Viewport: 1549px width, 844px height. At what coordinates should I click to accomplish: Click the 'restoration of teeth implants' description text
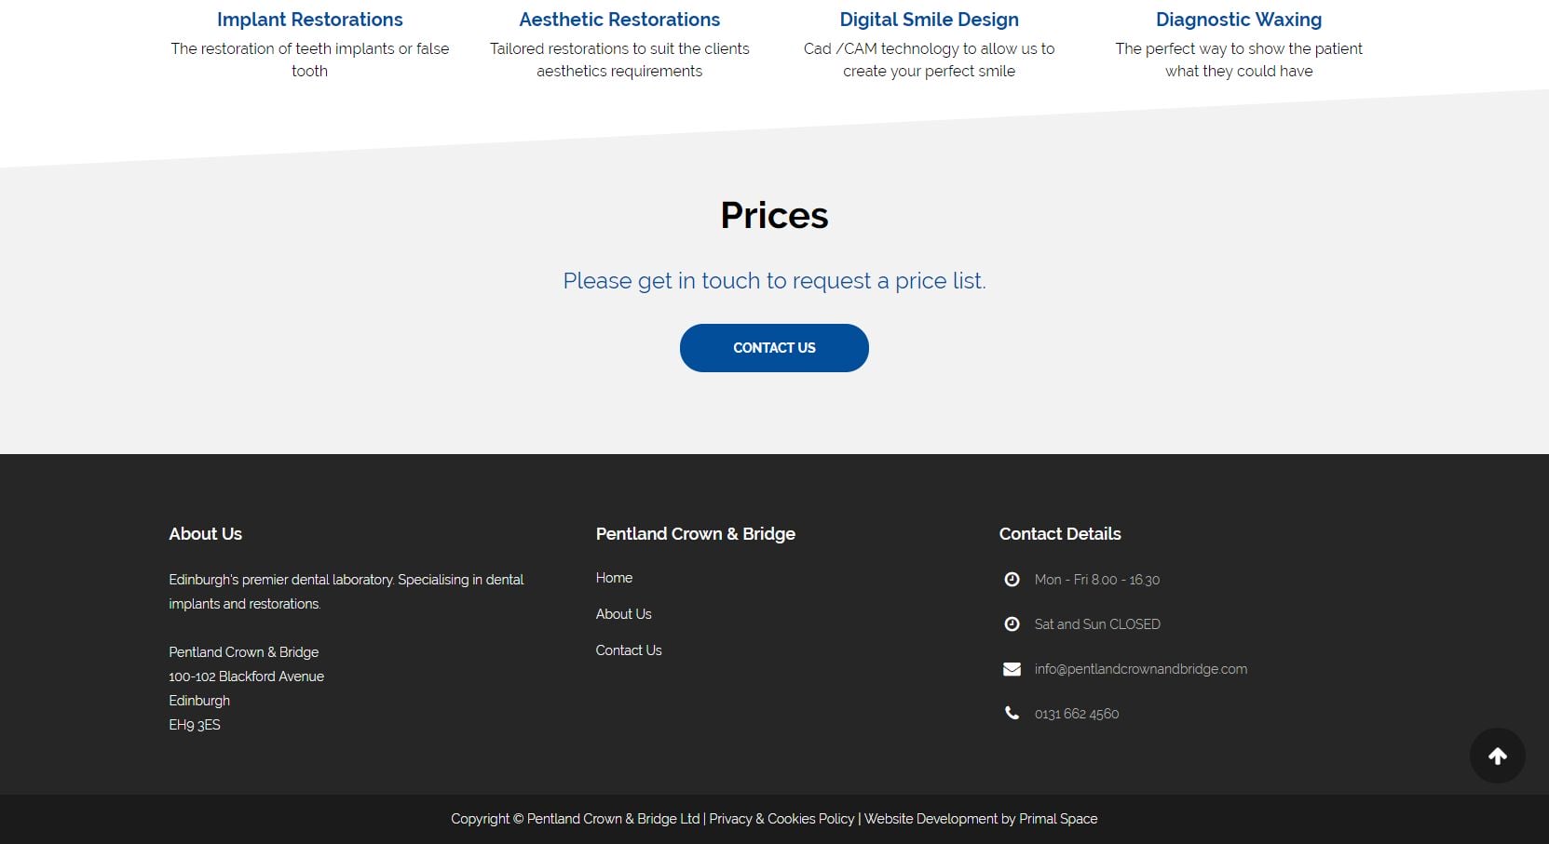(x=309, y=60)
